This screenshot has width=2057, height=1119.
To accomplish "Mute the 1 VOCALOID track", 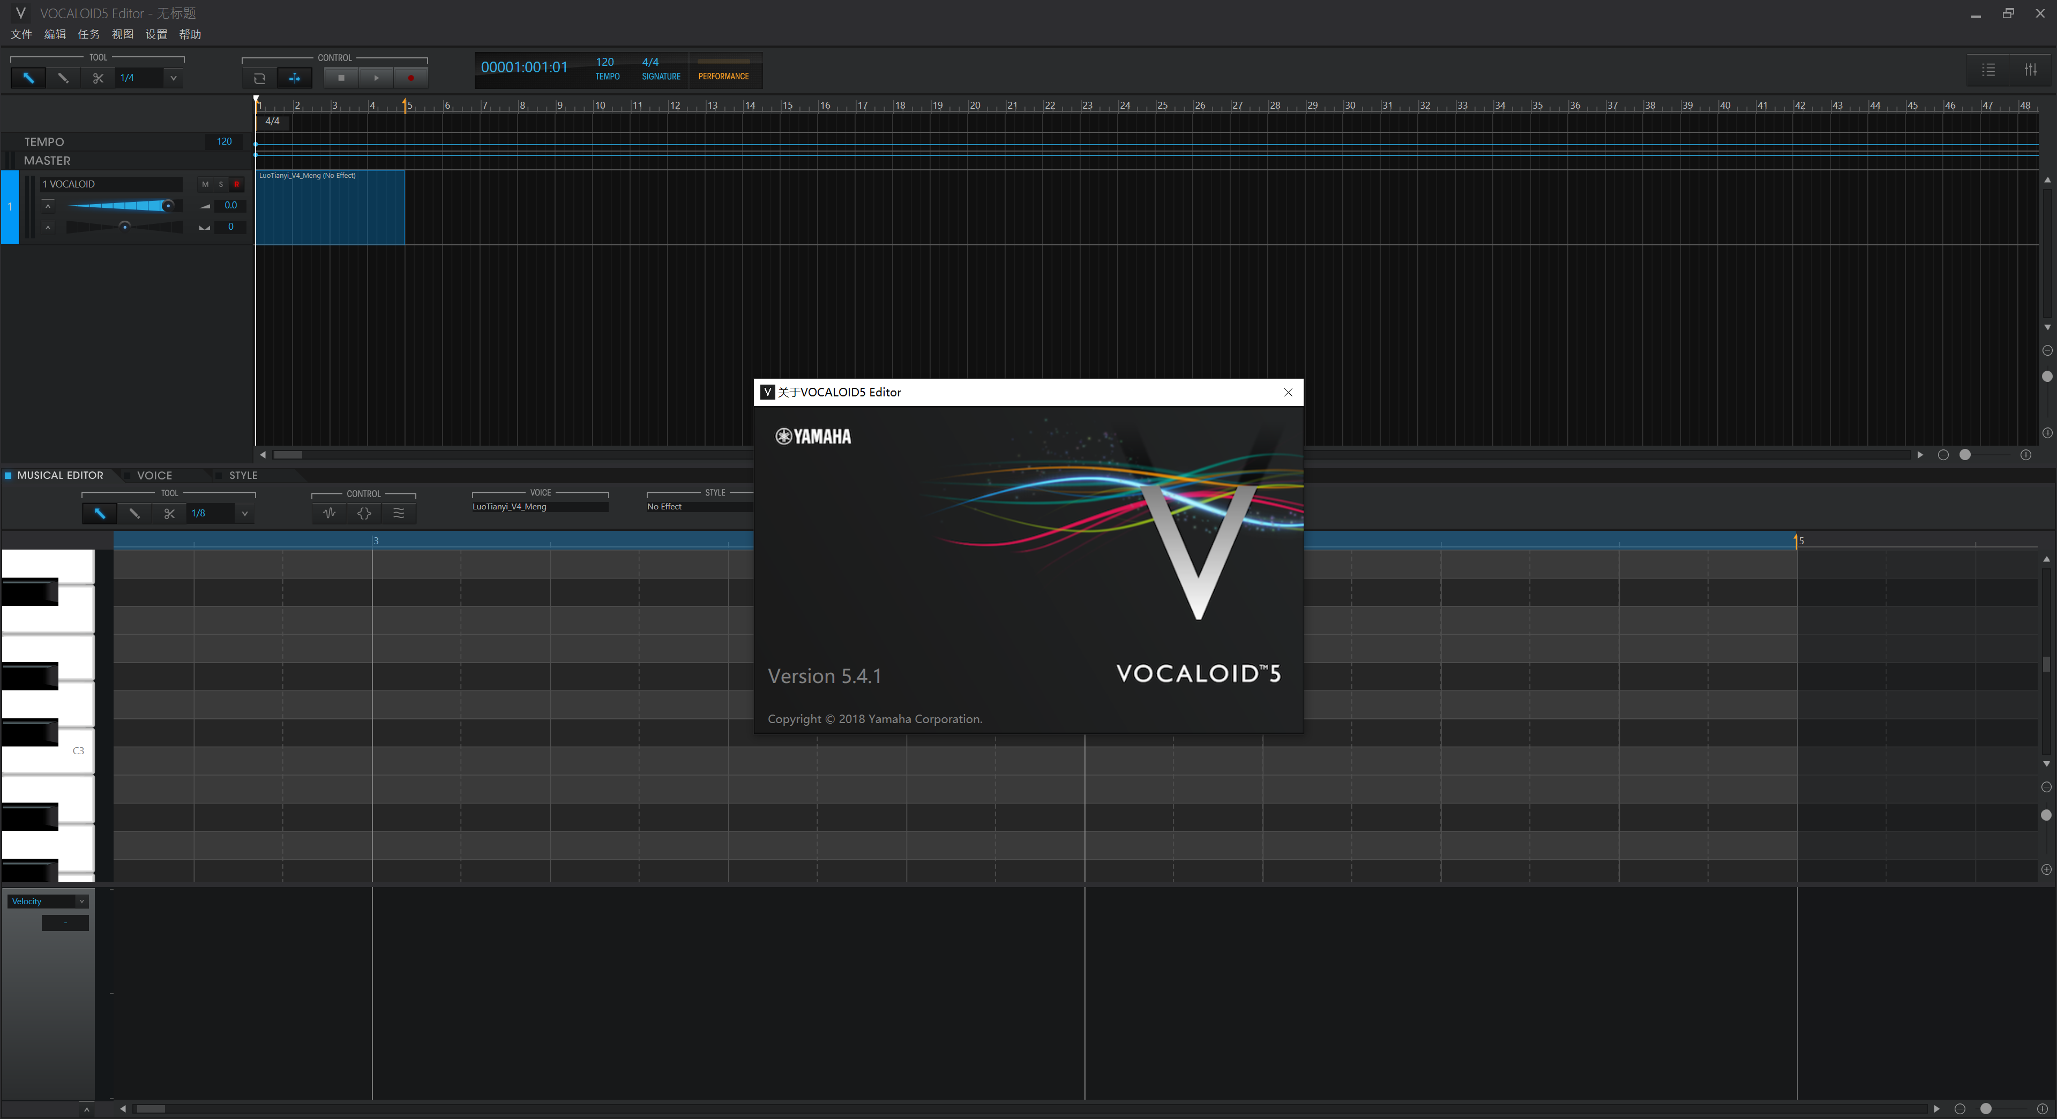I will click(205, 184).
